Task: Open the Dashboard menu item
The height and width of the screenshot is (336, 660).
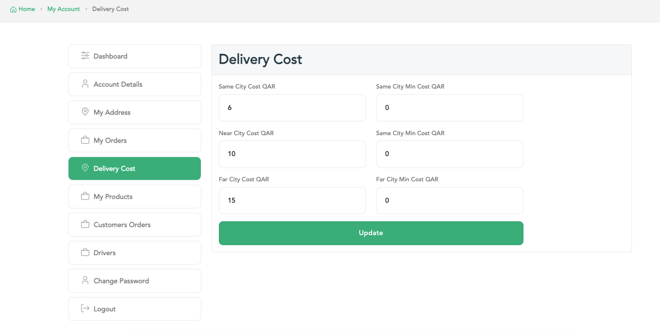Action: [x=110, y=56]
